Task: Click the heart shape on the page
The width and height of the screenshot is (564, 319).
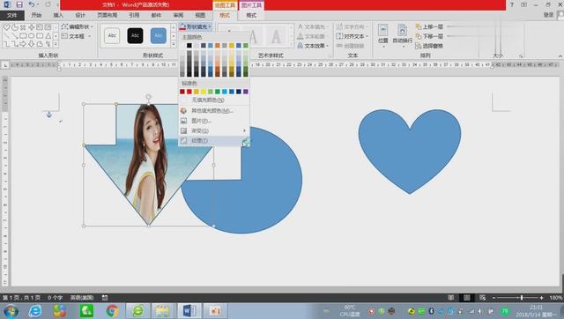Action: pos(410,151)
